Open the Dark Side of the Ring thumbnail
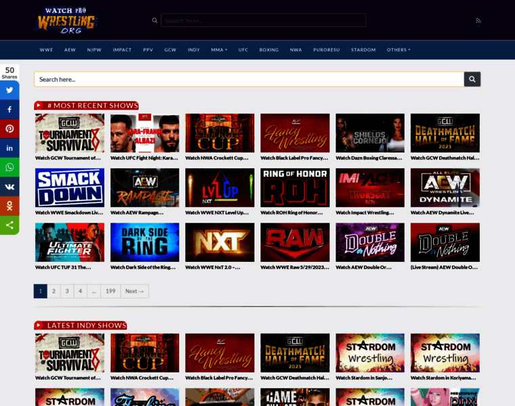The image size is (515, 406). click(145, 242)
